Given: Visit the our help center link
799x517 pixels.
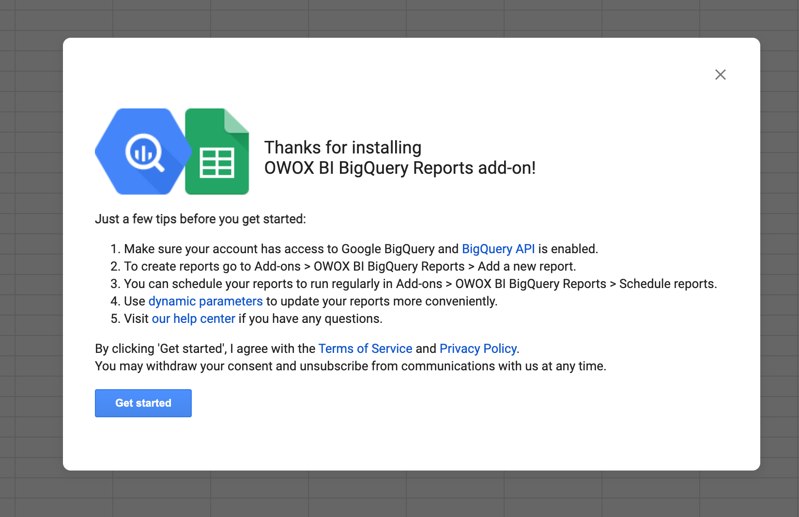Looking at the screenshot, I should (x=193, y=319).
